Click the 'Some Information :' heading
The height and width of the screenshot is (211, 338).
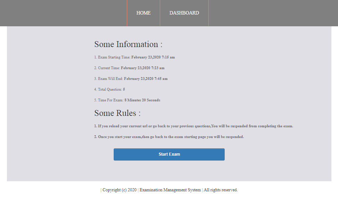pos(128,44)
